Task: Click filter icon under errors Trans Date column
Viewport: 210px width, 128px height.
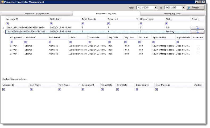Action: (102, 89)
